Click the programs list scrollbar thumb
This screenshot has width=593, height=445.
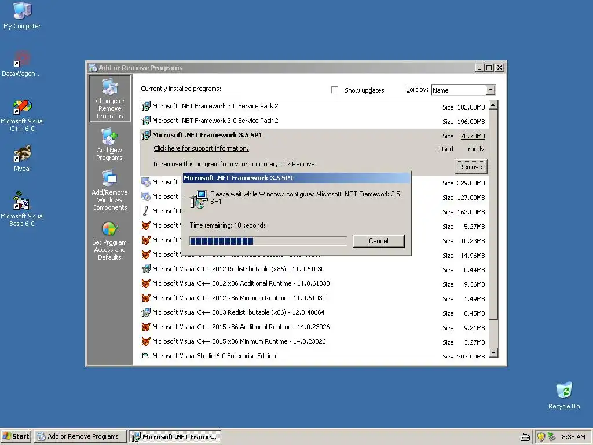pos(493,214)
